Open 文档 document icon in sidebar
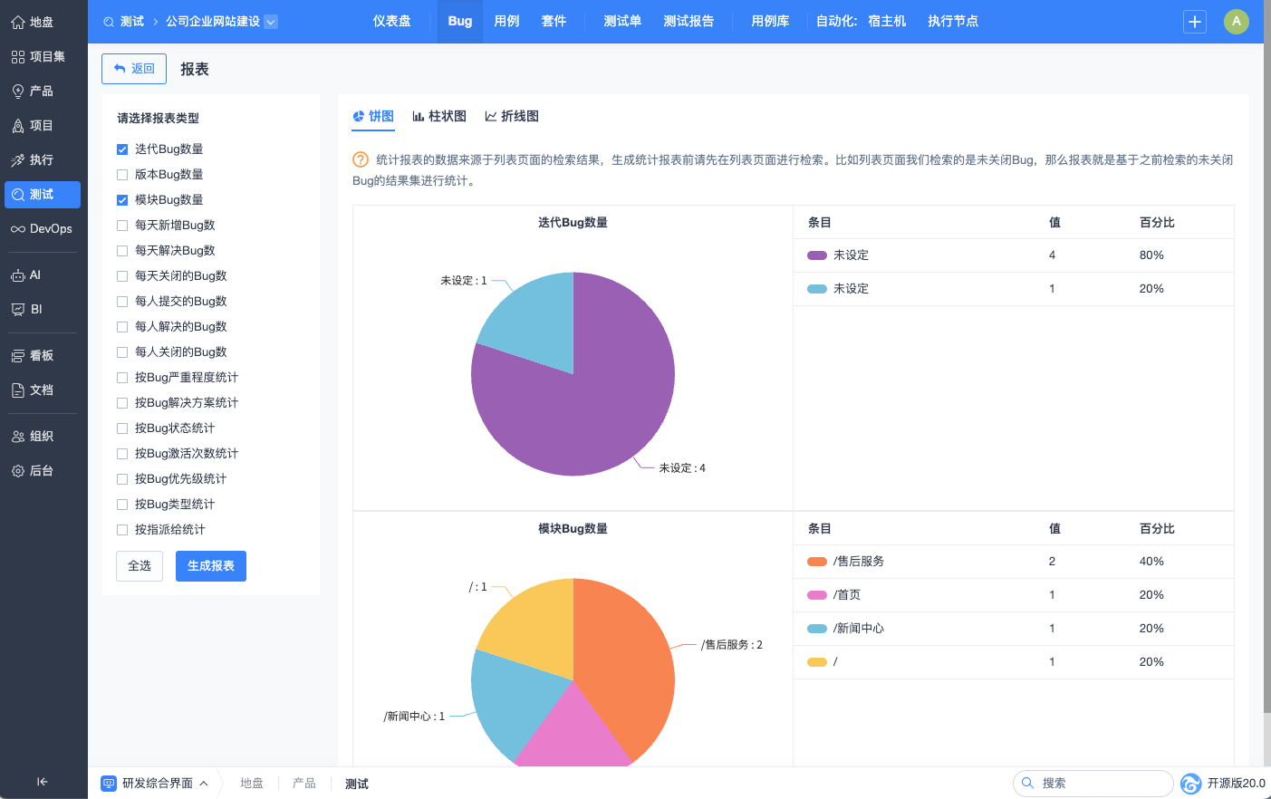This screenshot has width=1271, height=799. 18,390
